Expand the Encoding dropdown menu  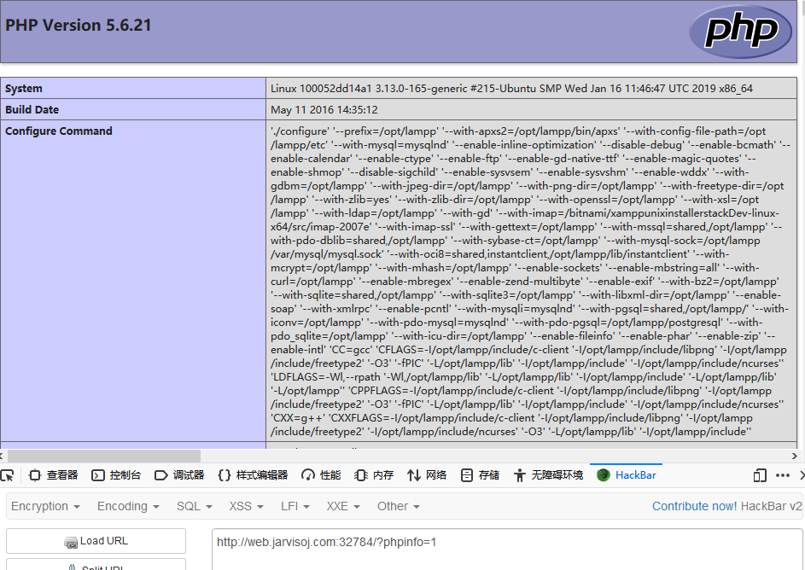point(128,506)
